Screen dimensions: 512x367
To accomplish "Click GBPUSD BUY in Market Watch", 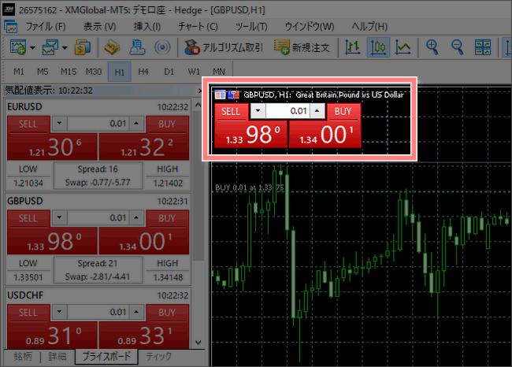I will (167, 218).
